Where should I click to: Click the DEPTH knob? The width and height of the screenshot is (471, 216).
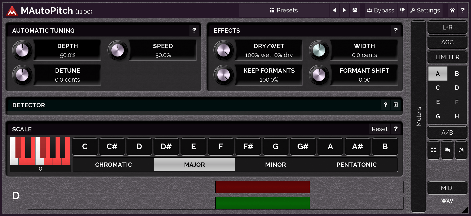pos(22,50)
